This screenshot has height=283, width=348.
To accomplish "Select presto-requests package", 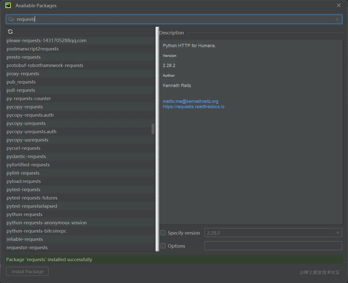I will point(80,57).
